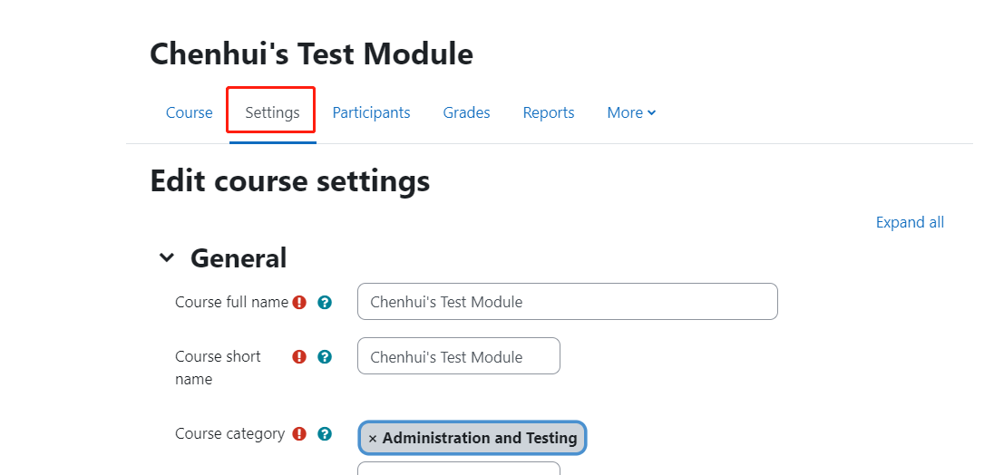Open the Participants tab
The height and width of the screenshot is (475, 984).
pos(371,112)
